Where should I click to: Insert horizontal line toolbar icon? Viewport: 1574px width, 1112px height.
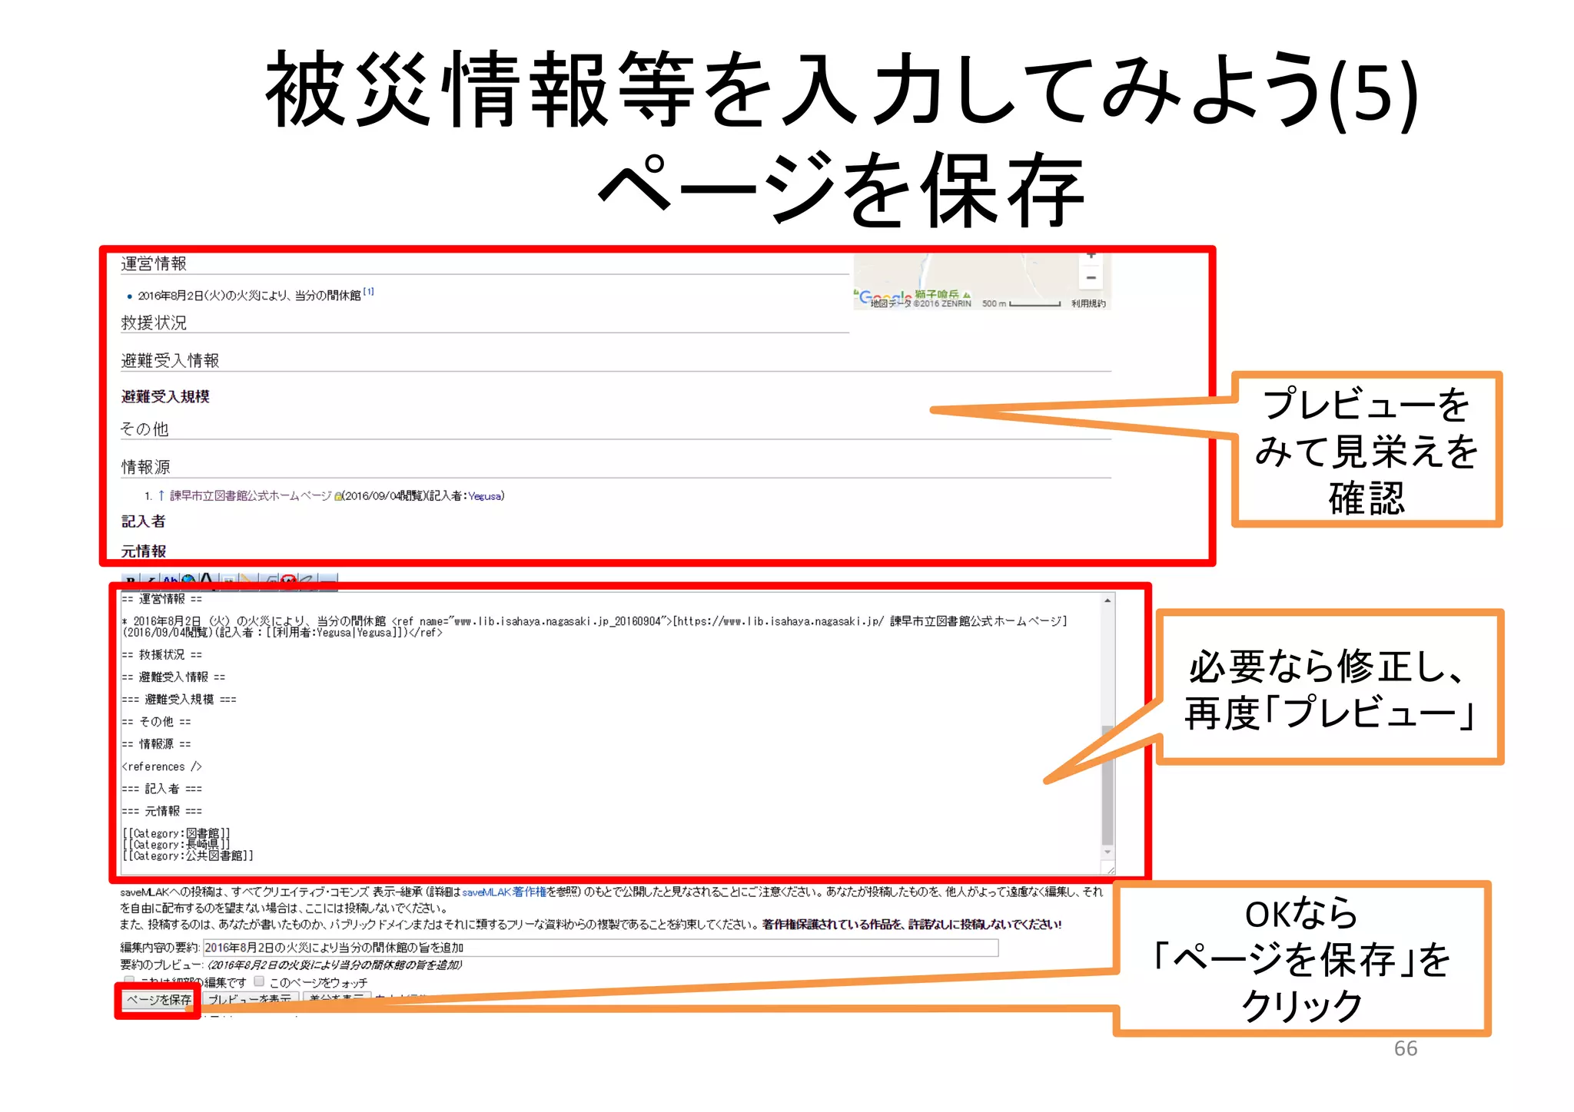point(328,579)
